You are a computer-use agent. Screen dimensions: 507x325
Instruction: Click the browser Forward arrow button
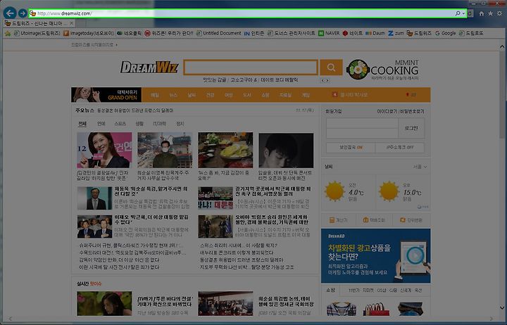coord(23,13)
